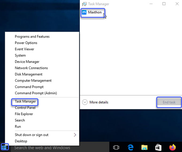
Task: Open the Run dialog entry
Action: pyautogui.click(x=18, y=127)
